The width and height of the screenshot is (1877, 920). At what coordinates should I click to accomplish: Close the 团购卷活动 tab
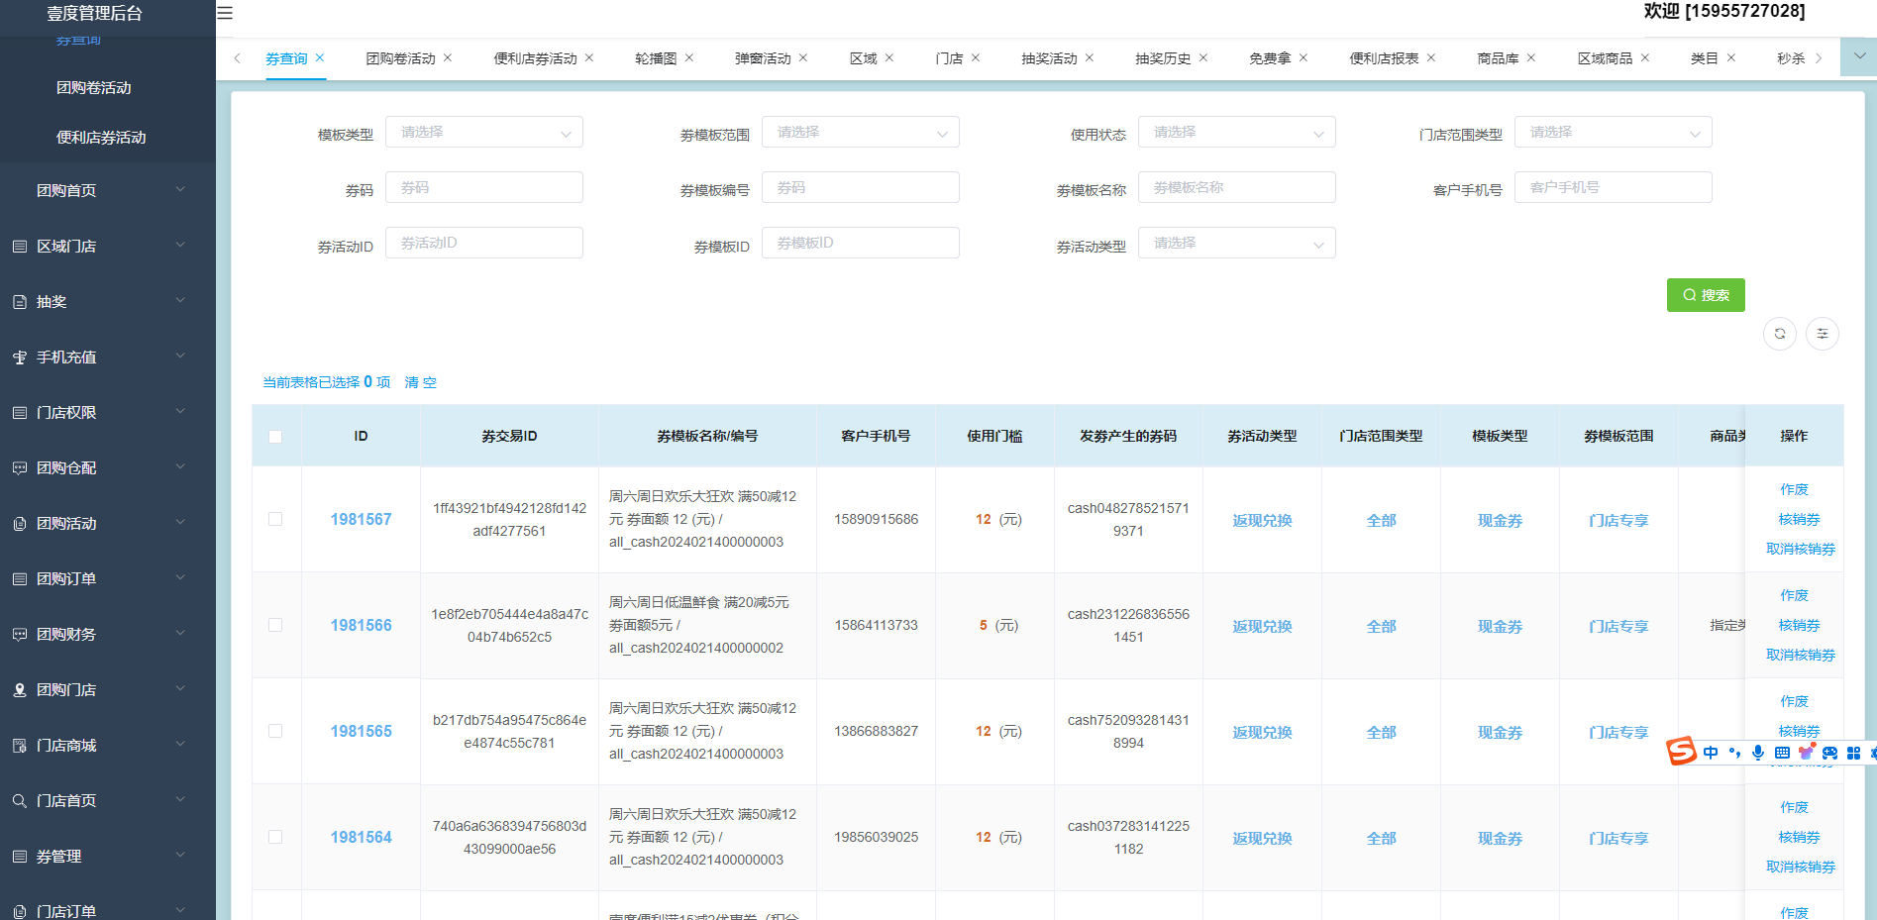coord(448,57)
